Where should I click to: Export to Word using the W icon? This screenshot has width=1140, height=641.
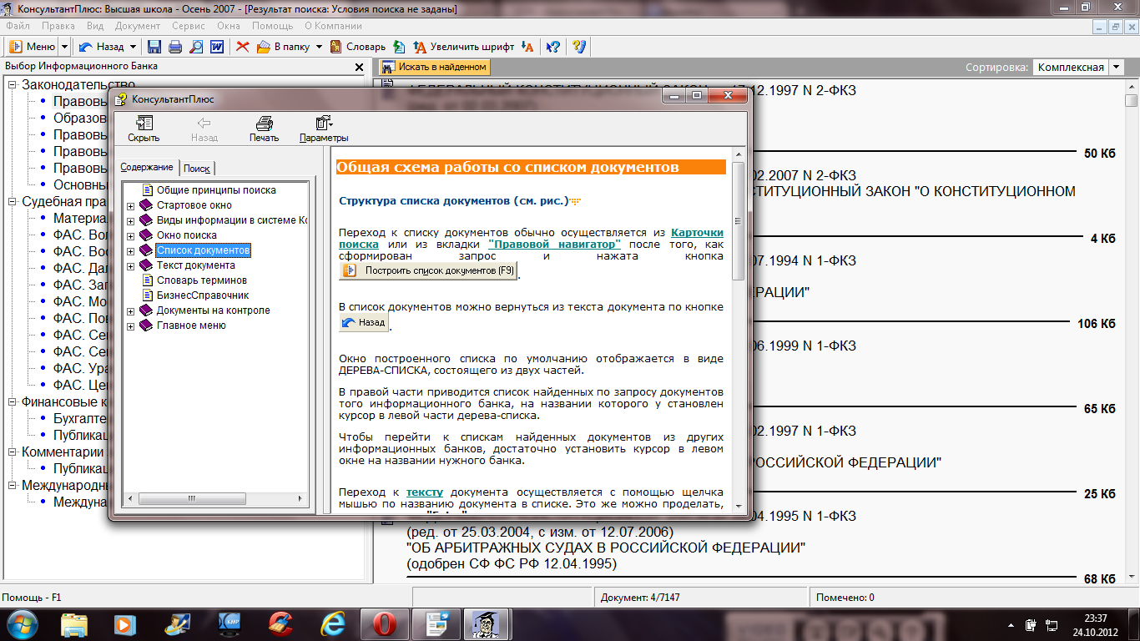[217, 47]
